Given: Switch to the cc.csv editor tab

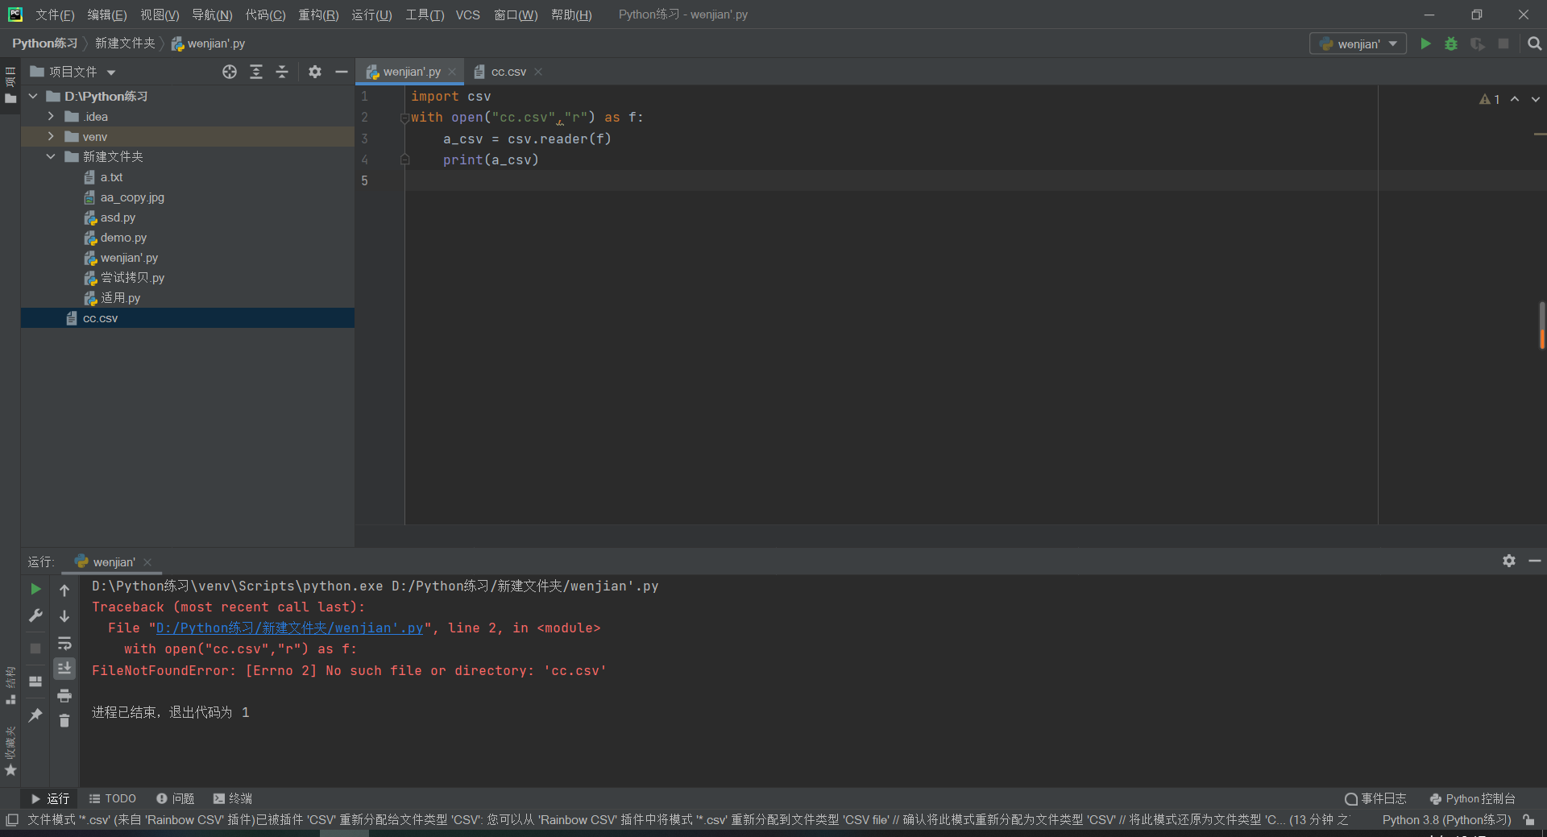Looking at the screenshot, I should click(508, 72).
